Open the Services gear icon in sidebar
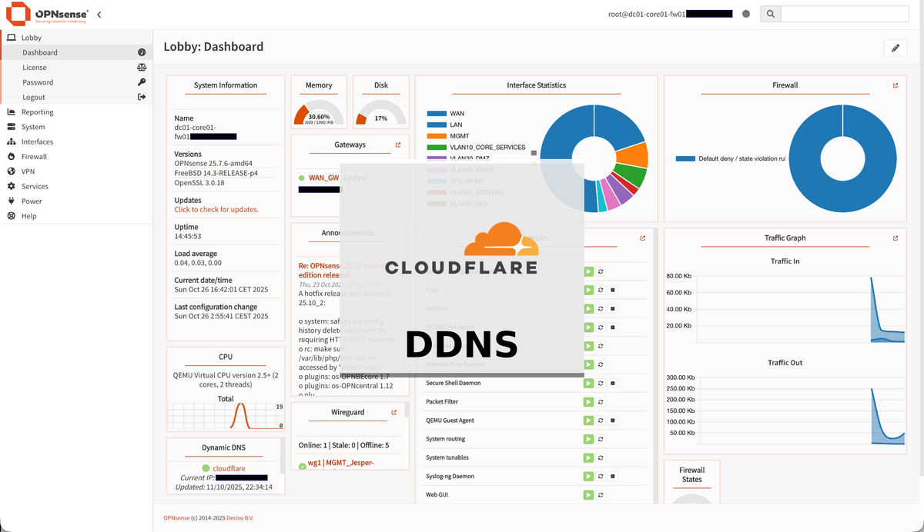Image resolution: width=924 pixels, height=532 pixels. 13,186
